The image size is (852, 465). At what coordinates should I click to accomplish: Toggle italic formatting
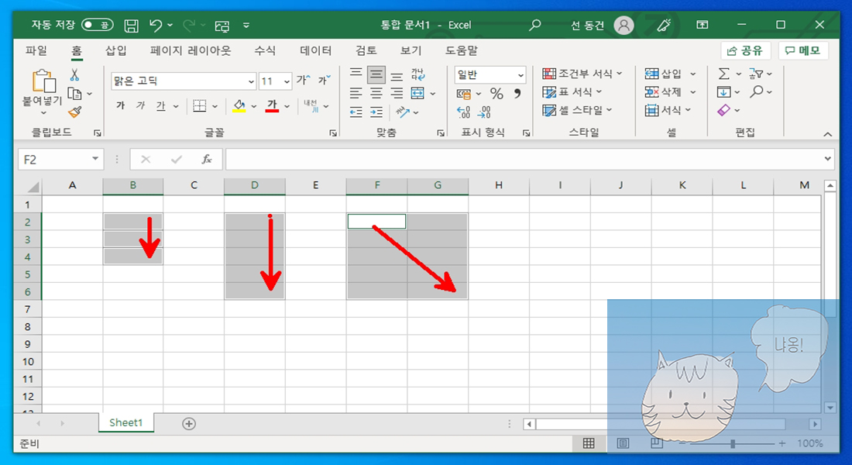pyautogui.click(x=140, y=105)
